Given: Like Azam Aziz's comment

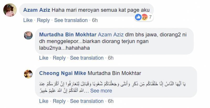Looking at the screenshot, I should click(x=28, y=20).
